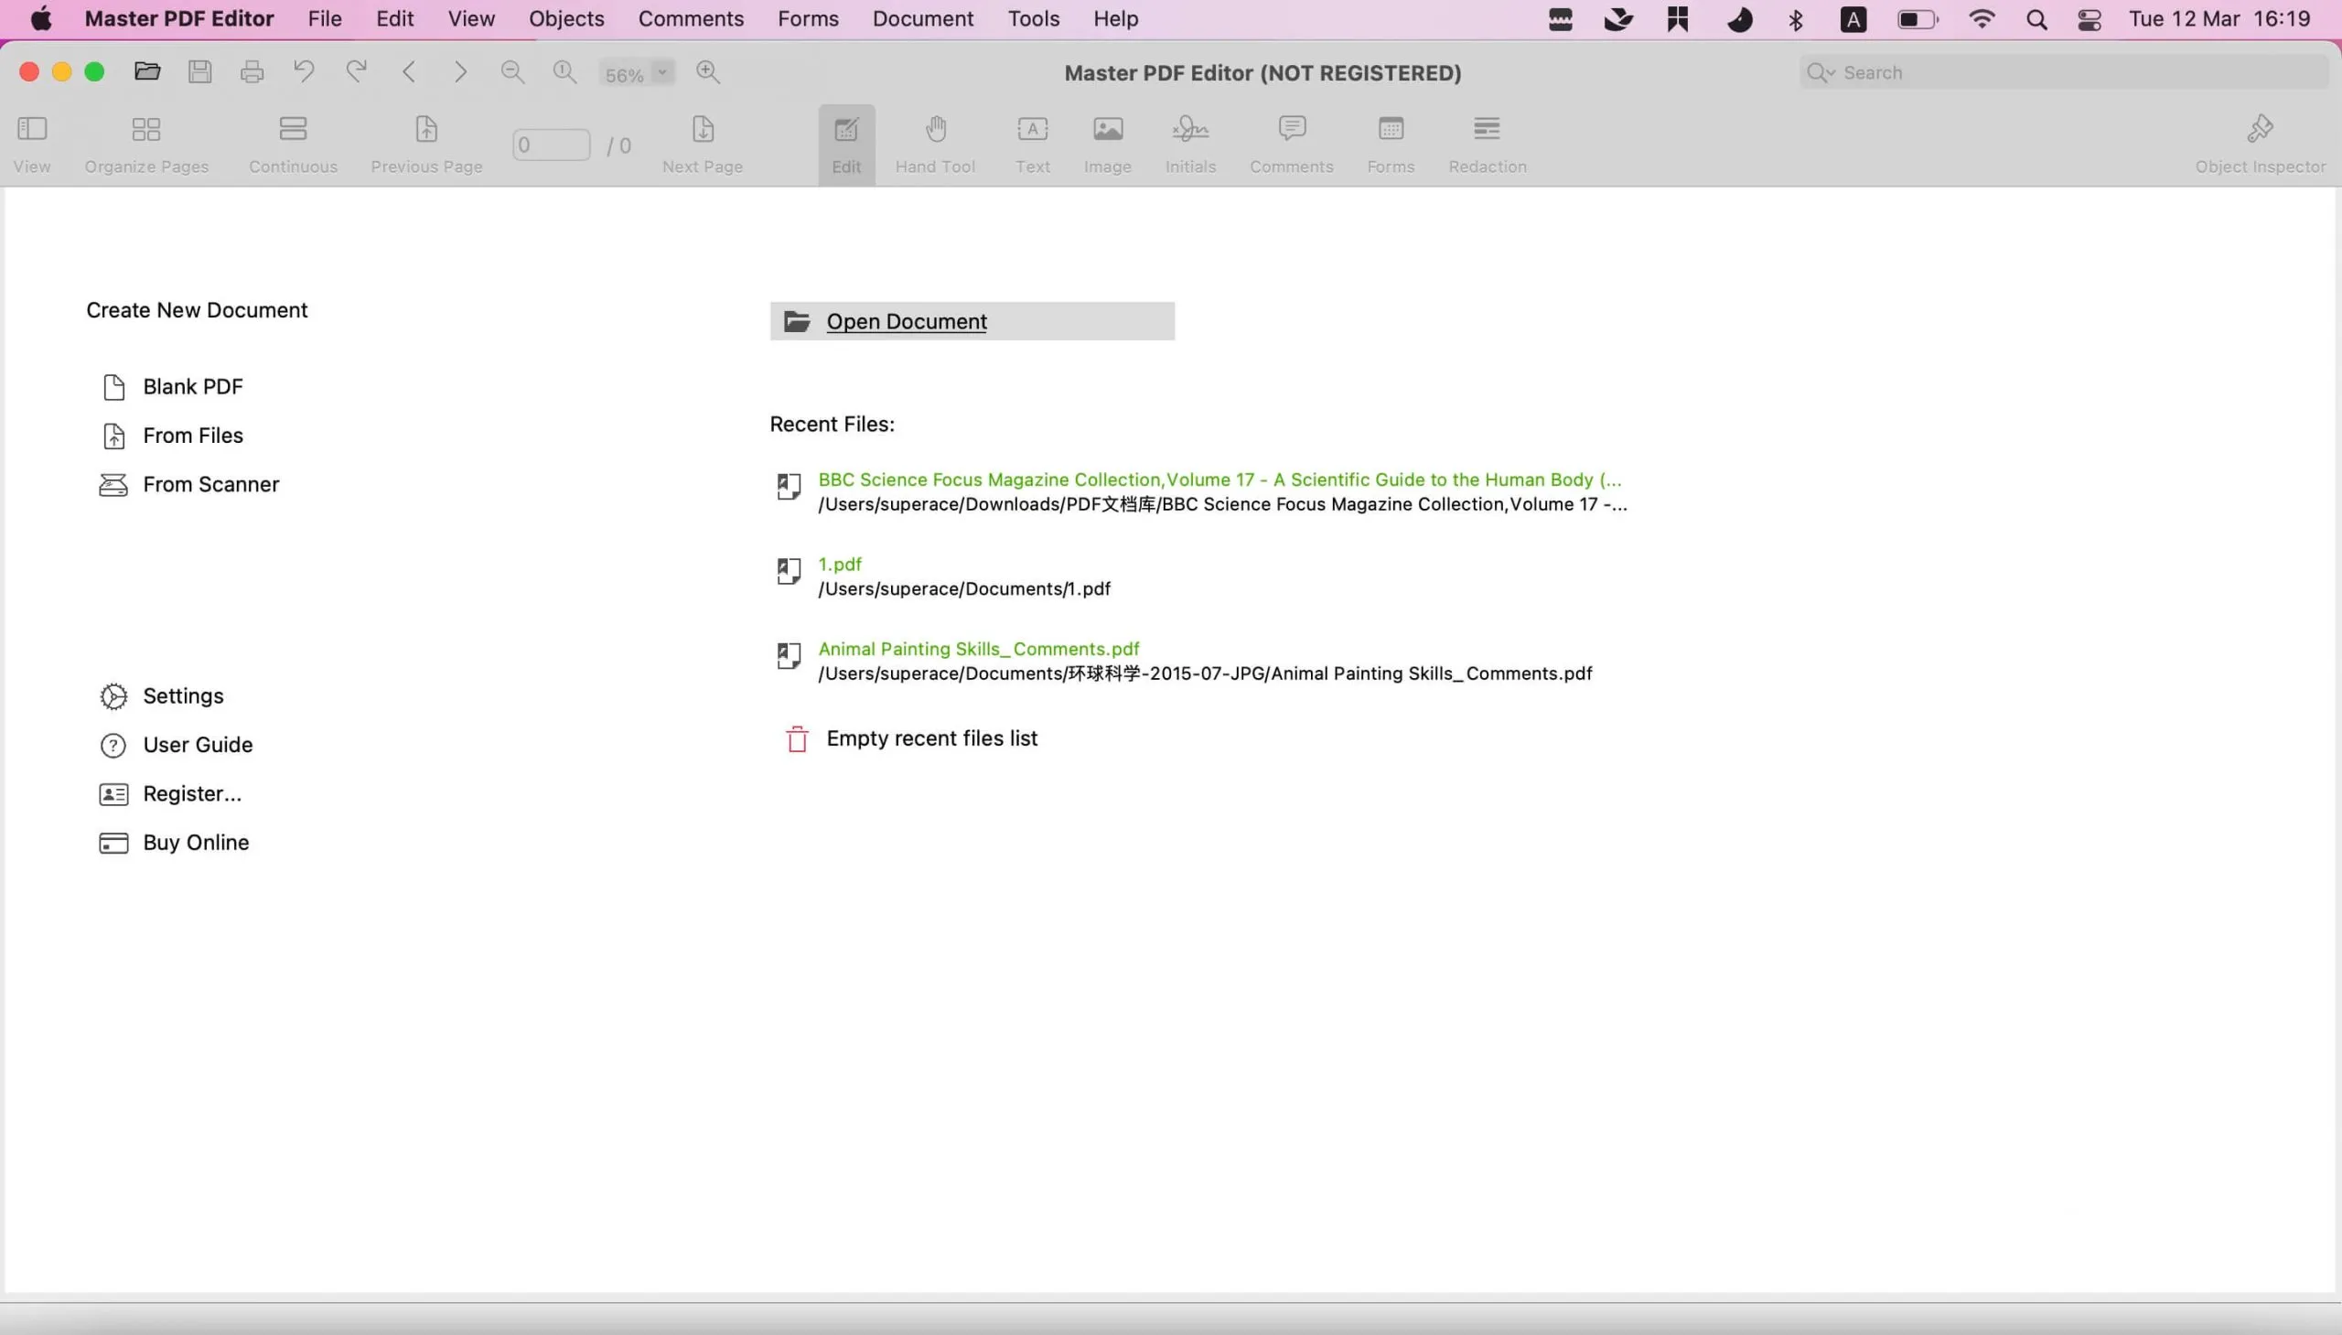The width and height of the screenshot is (2342, 1335).
Task: Select Document menu item
Action: 923,17
